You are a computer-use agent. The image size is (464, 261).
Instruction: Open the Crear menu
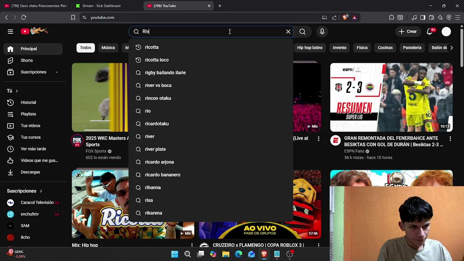[x=408, y=32]
